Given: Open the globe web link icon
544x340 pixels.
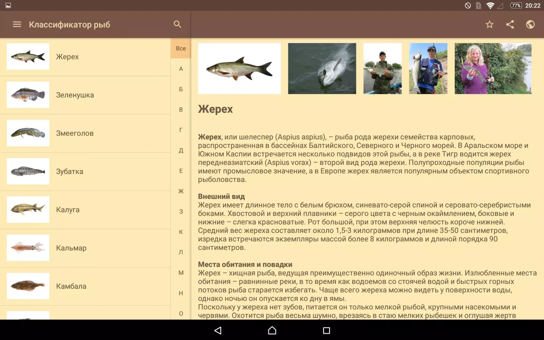Looking at the screenshot, I should (530, 24).
